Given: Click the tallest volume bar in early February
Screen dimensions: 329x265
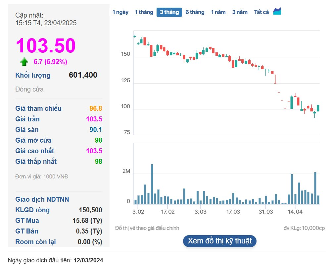Looking at the screenshot, I should coord(152,184).
